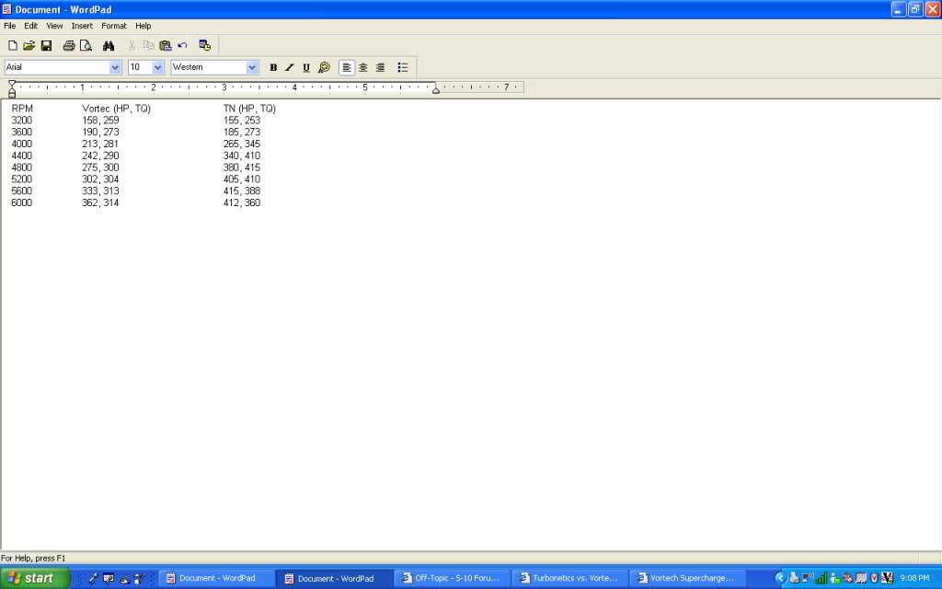
Task: Switch to Off-Topic - S-10 Forum taskbar window
Action: point(454,578)
